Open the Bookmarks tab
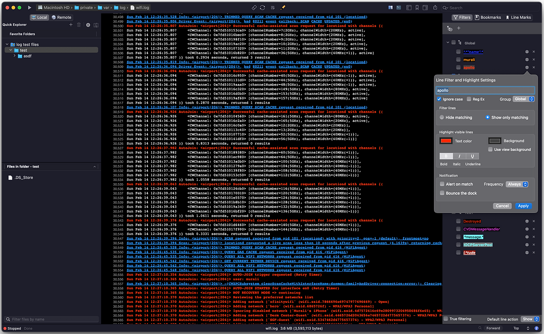The width and height of the screenshot is (544, 334). coord(488,17)
